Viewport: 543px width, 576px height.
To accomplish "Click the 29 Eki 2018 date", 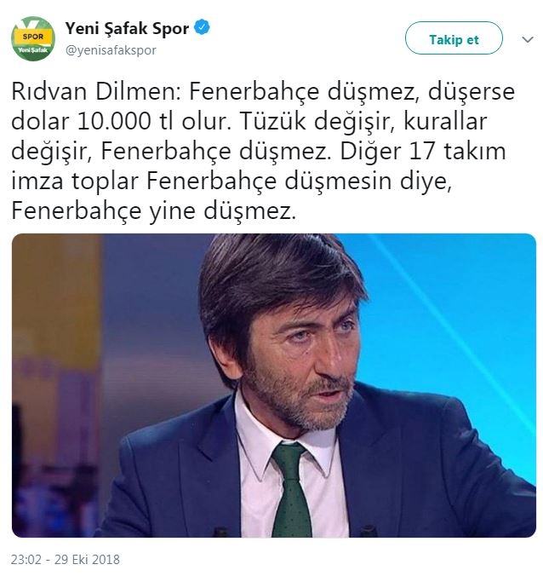I will click(87, 560).
